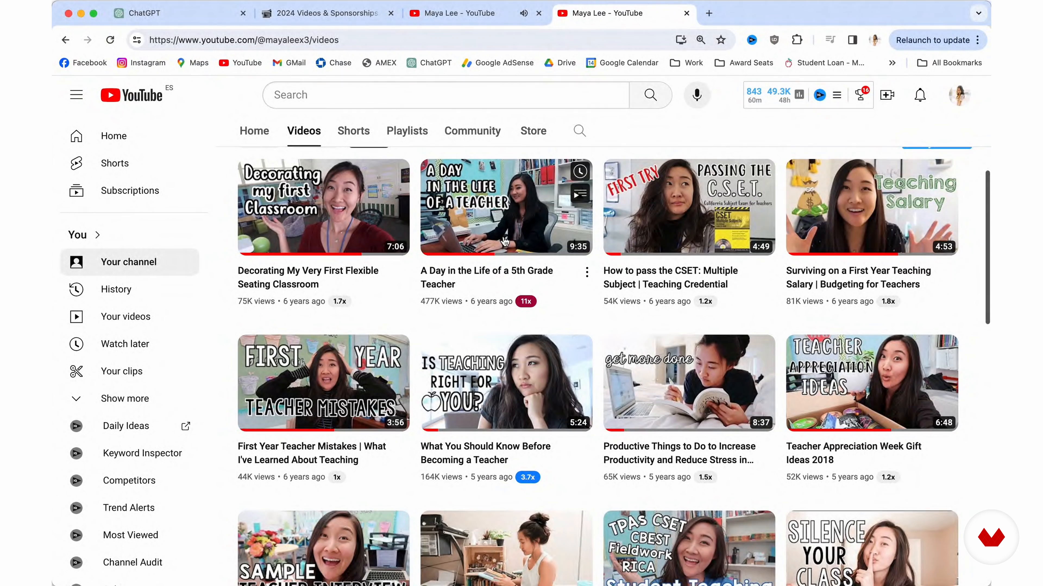This screenshot has width=1043, height=586.
Task: Open a new browser tab
Action: (709, 13)
